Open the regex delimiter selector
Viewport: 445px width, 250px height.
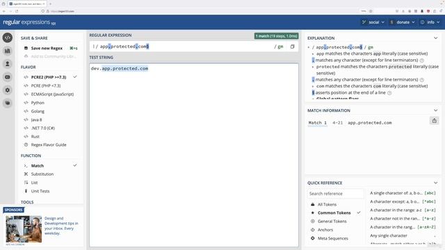pos(94,47)
